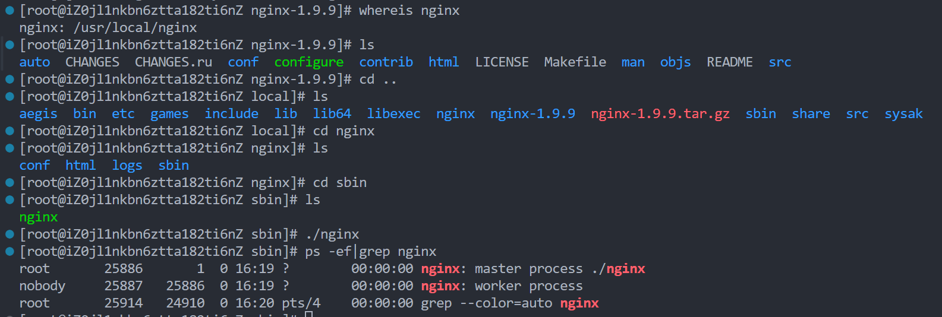The image size is (942, 317).
Task: Click the user 'nobody' in process list
Action: tap(42, 286)
